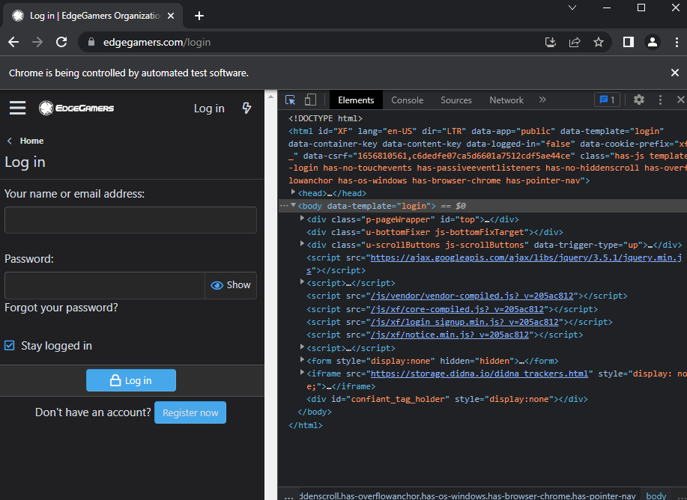Screen dimensions: 687x500
Task: Open the DevTools customize three-dot menu
Action: tap(660, 100)
